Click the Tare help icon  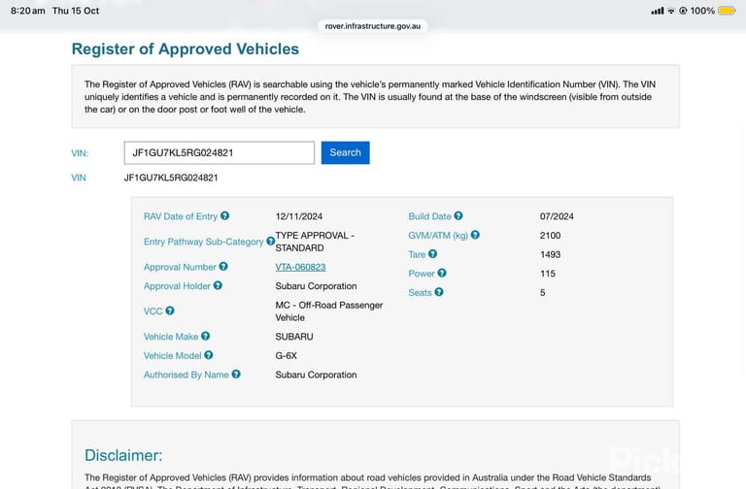[x=432, y=254]
